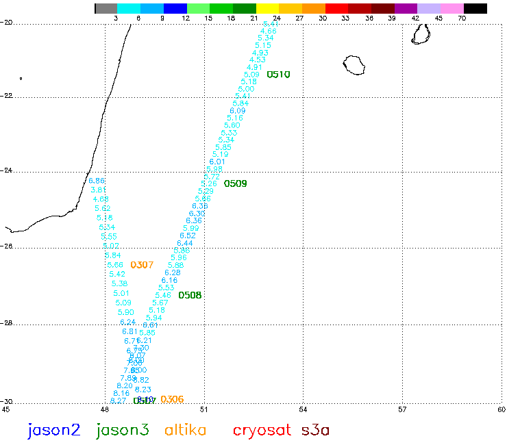Click the green 0510 track label
Viewport: 507px width, 445px height.
coord(278,75)
